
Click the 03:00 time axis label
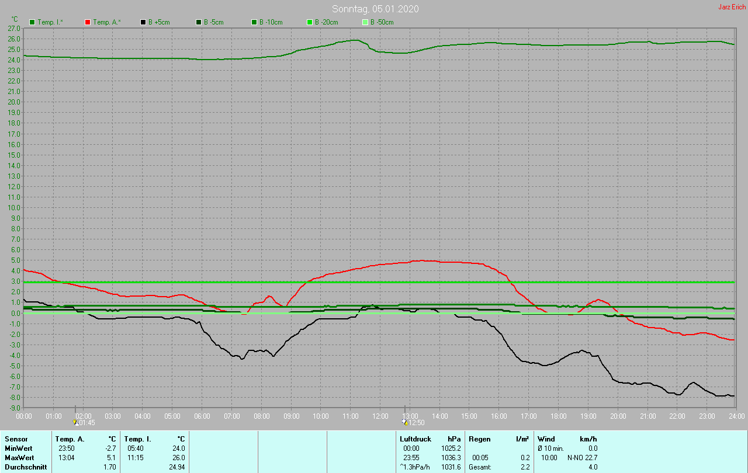click(x=113, y=416)
